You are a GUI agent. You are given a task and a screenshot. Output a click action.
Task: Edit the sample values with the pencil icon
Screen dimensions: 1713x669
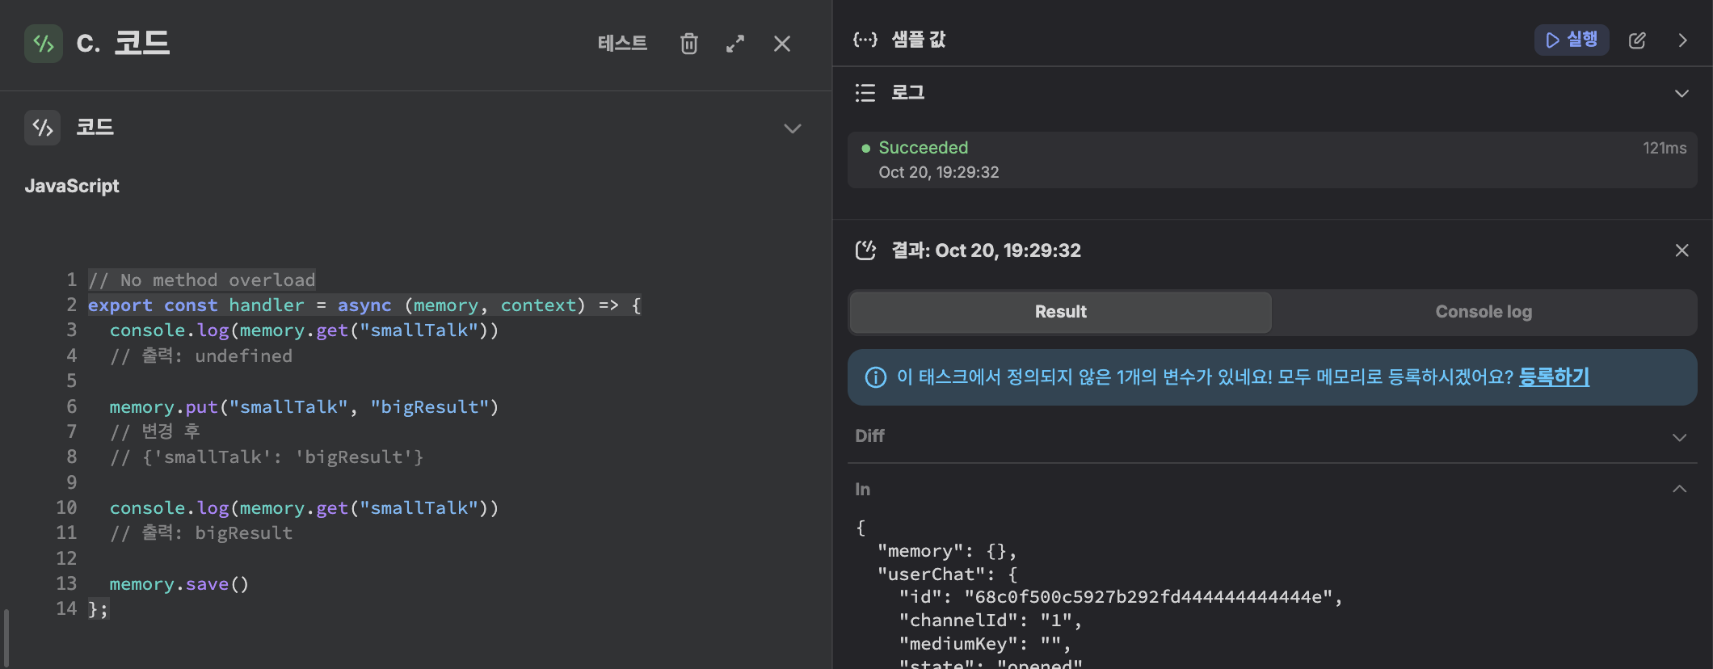tap(1637, 40)
